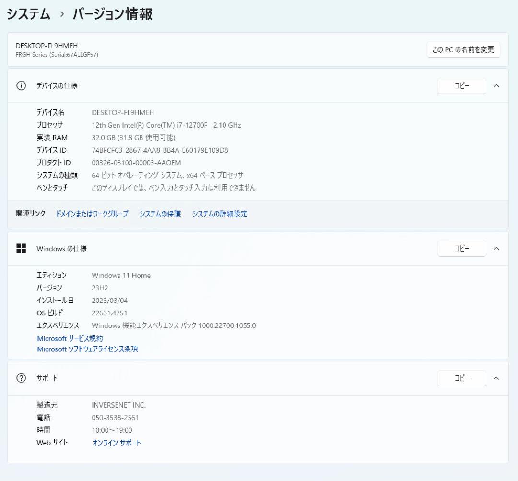
Task: Click the この PC の名前を変更 button
Action: pyautogui.click(x=463, y=49)
